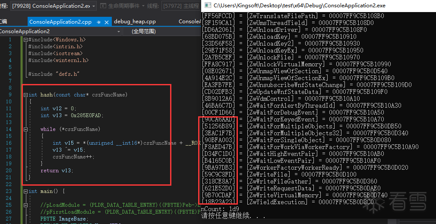Viewport: 436px width, 224px height.
Task: Click the 'return v13;' statement
Action: (57, 171)
